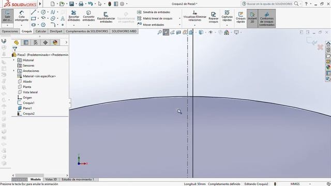Click Rebuild traffic light icon
The height and width of the screenshot is (186, 331).
click(x=110, y=4)
